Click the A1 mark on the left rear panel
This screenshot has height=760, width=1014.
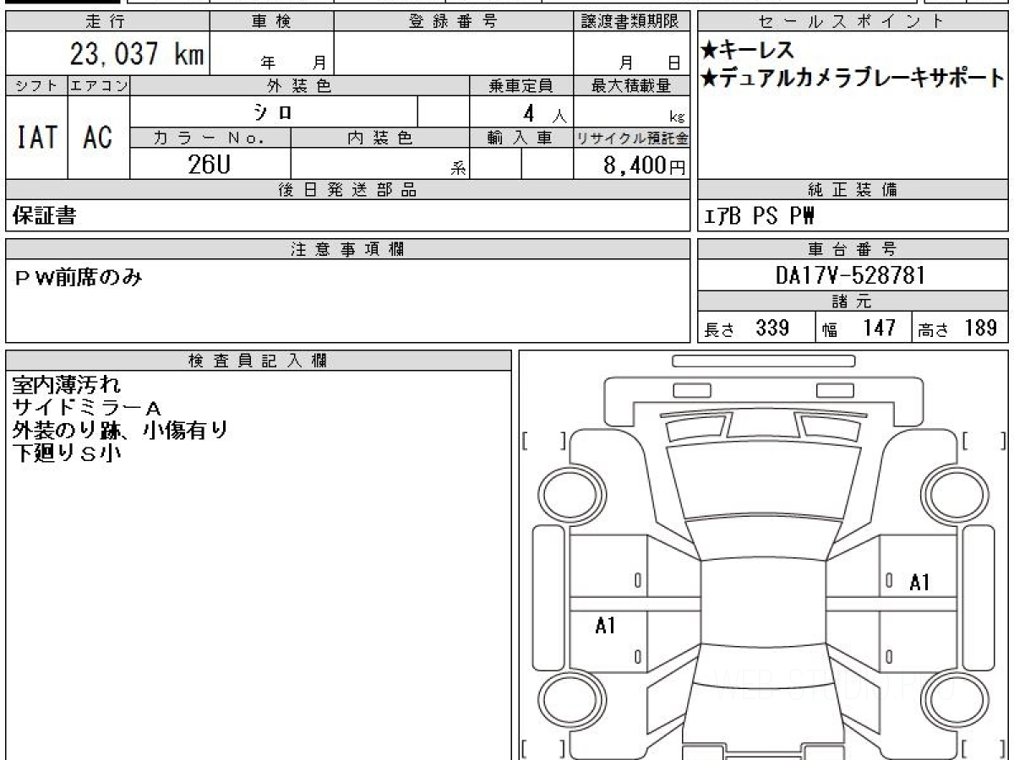coord(605,626)
